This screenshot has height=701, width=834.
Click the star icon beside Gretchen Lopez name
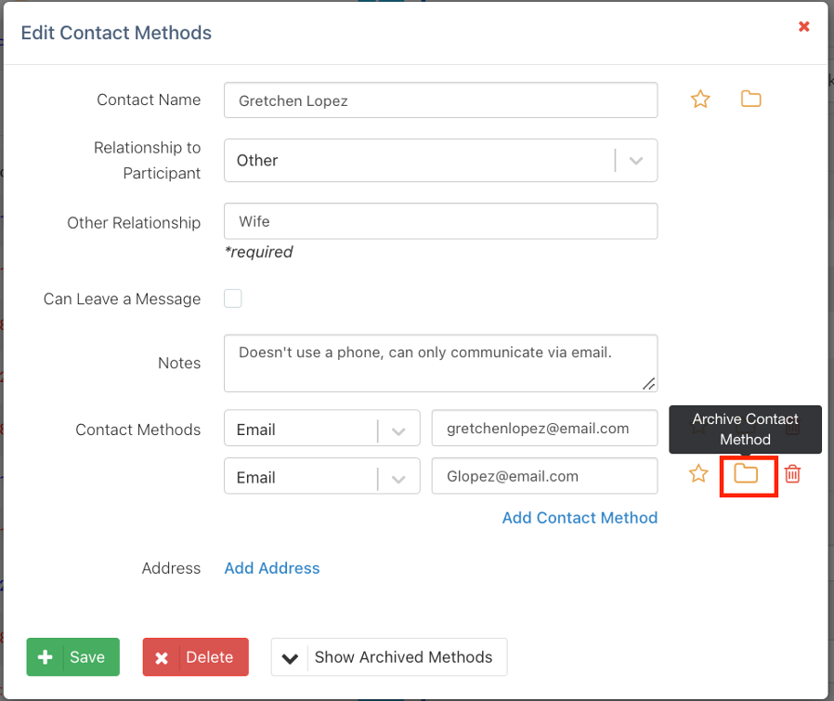coord(700,99)
